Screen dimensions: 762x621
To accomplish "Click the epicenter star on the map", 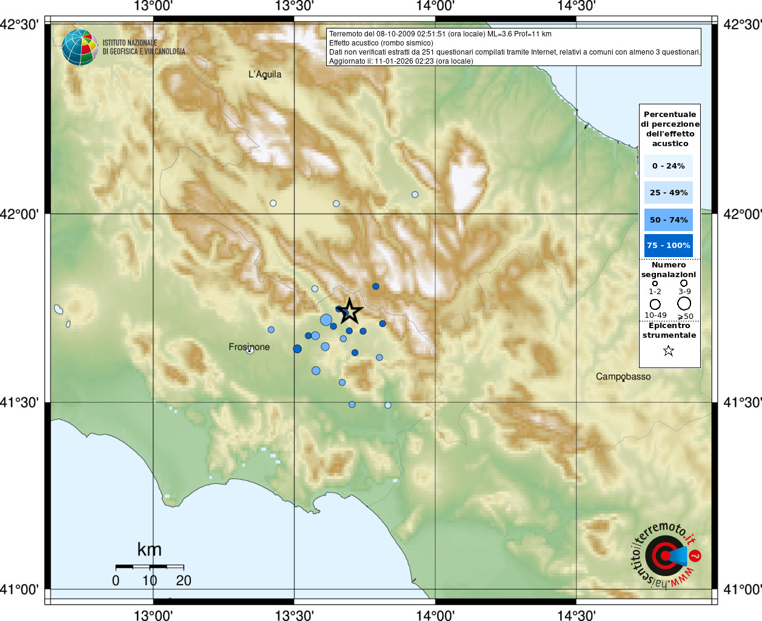I will tap(349, 311).
